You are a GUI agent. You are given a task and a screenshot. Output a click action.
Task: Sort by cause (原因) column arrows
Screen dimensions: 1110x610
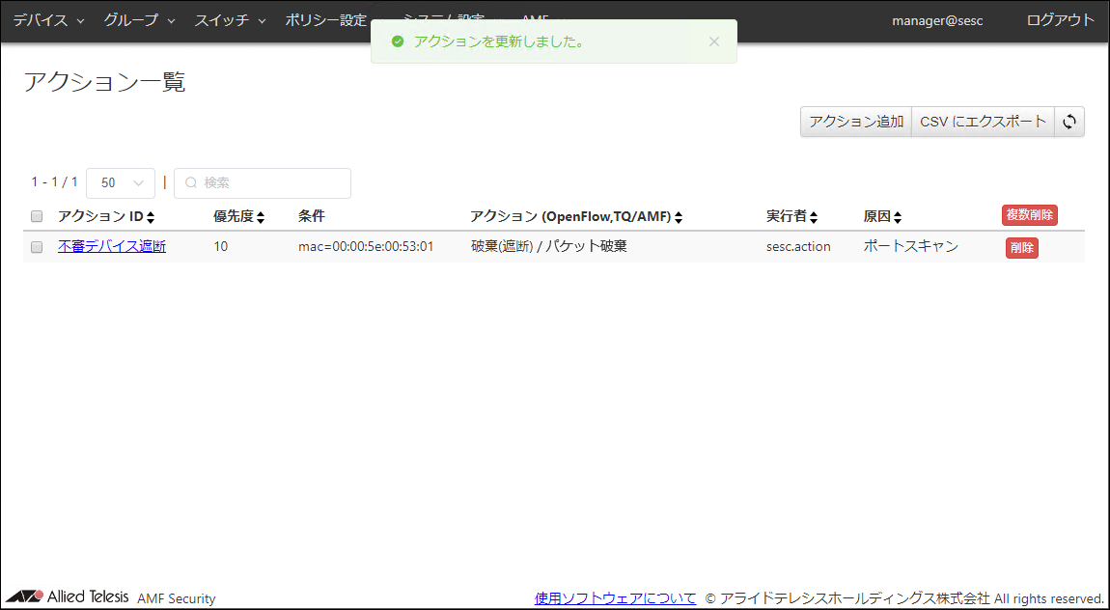pos(898,217)
